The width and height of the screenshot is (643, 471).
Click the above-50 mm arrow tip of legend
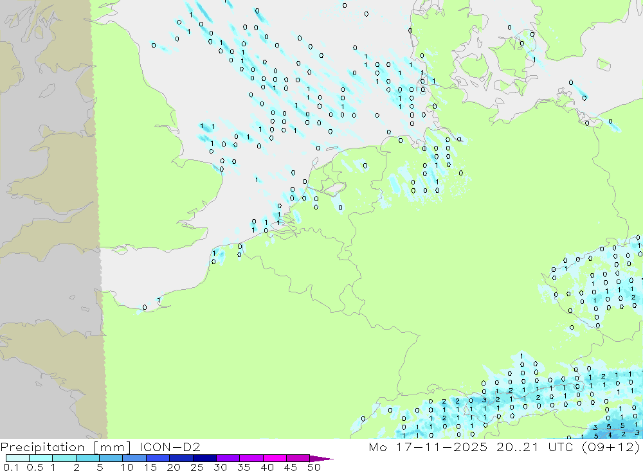click(x=321, y=459)
